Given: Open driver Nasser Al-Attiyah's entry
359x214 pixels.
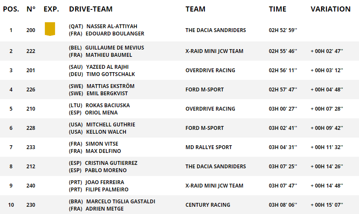Looking at the screenshot, I should [111, 26].
